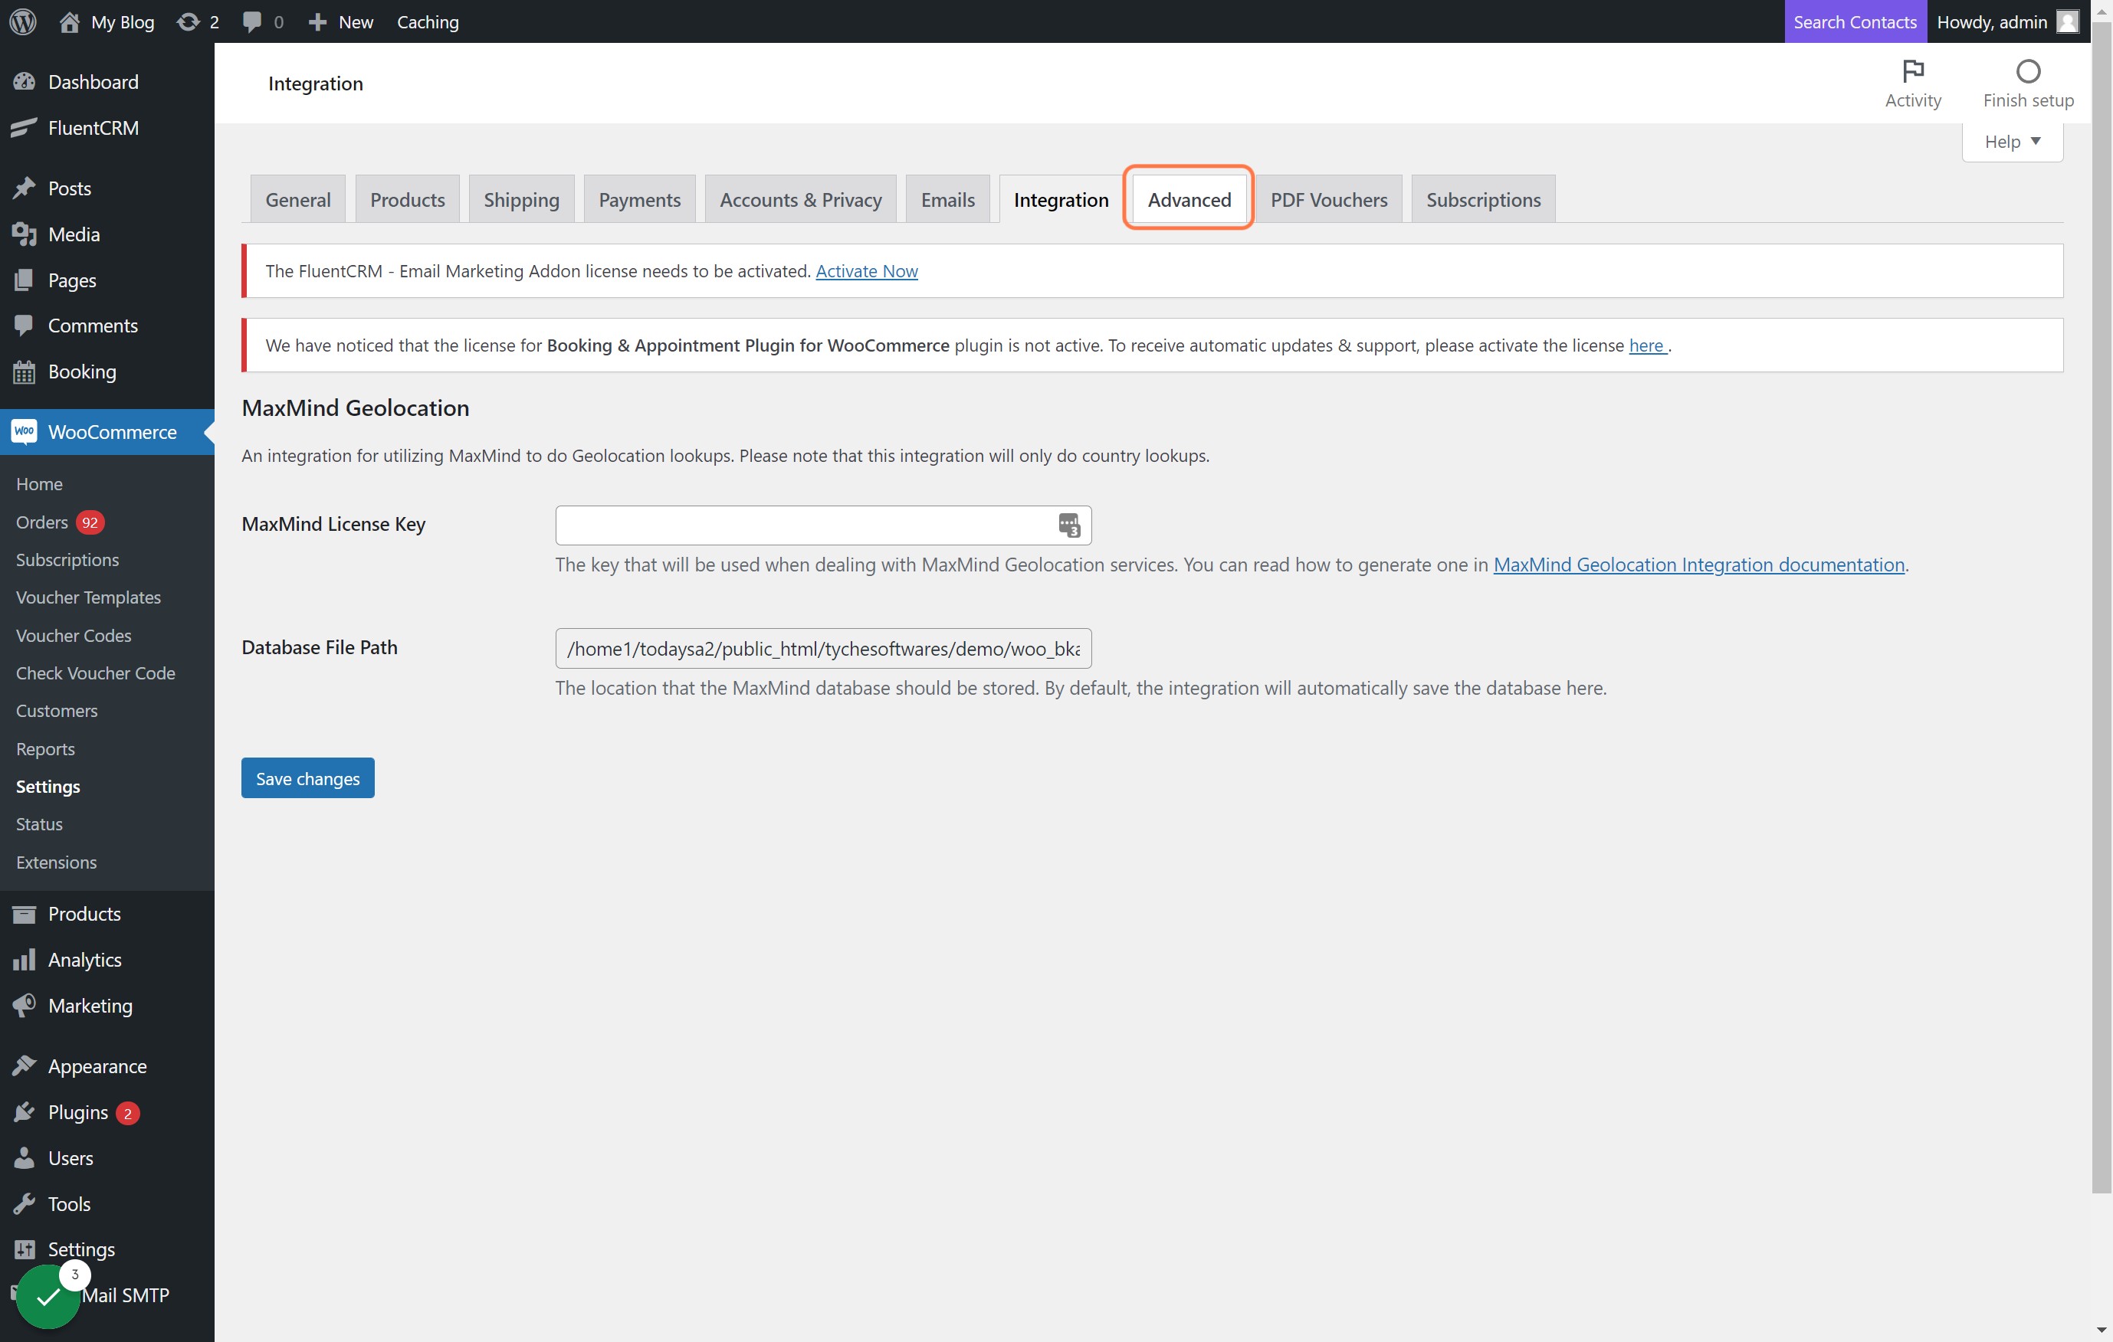
Task: Switch to the Advanced tab
Action: (1189, 199)
